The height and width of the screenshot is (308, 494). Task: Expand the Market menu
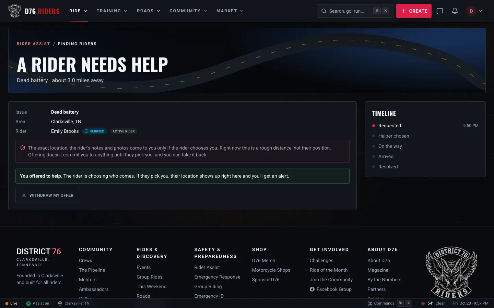pos(230,11)
